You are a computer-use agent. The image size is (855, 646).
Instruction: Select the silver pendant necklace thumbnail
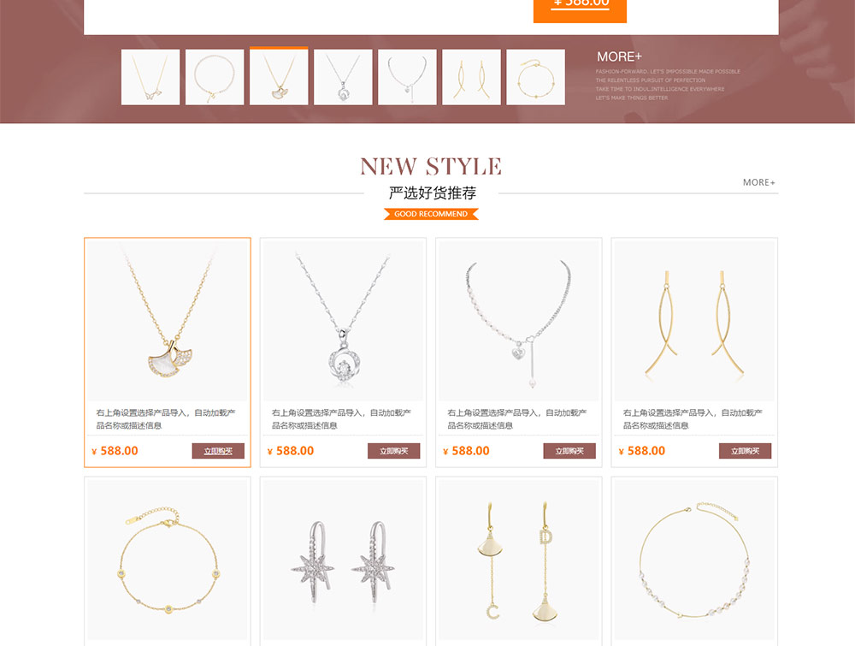click(x=343, y=77)
